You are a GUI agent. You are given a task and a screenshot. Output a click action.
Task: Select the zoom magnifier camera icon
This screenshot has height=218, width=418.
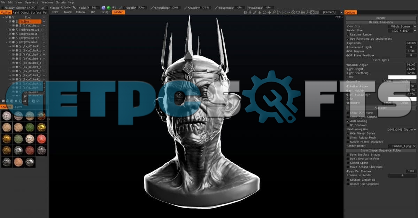coord(274,12)
